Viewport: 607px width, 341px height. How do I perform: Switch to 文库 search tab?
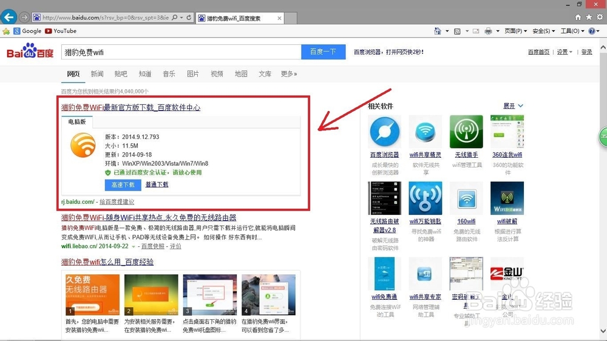coord(265,73)
